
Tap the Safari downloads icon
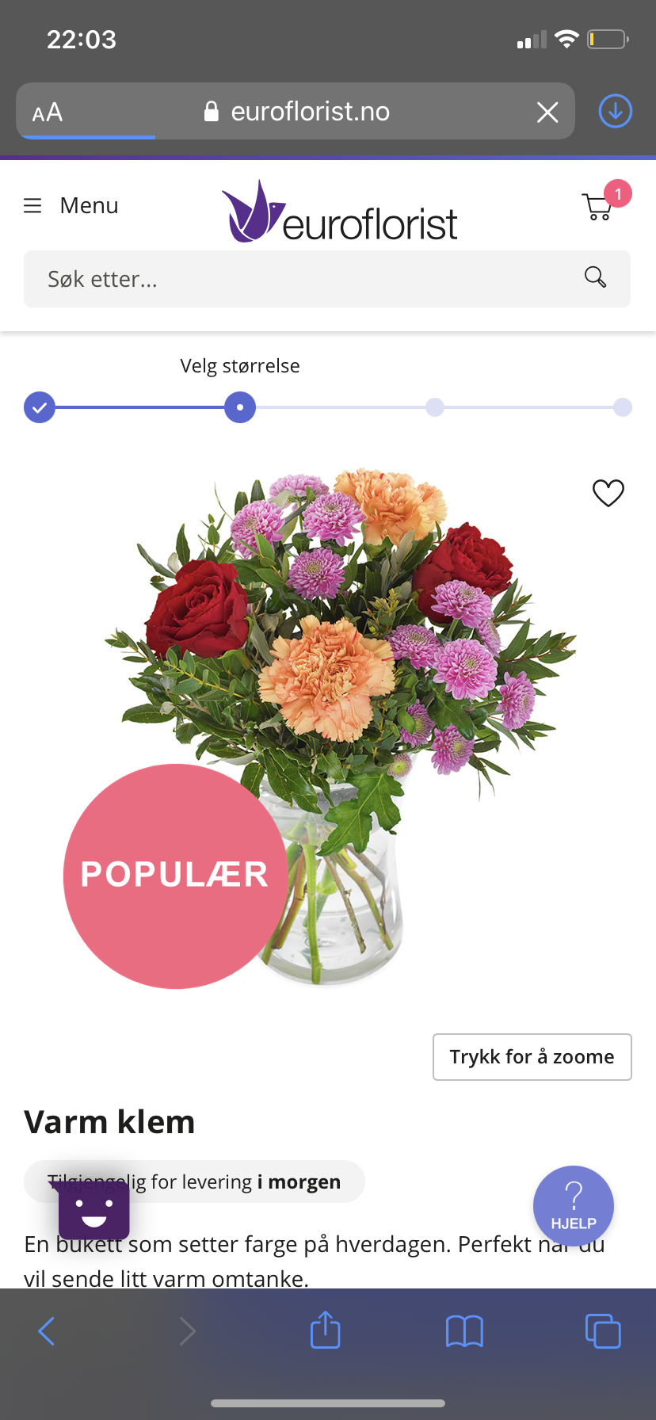pos(615,111)
